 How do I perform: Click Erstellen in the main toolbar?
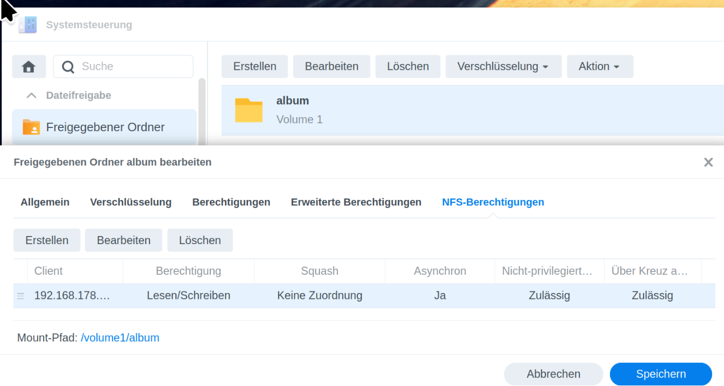[255, 67]
